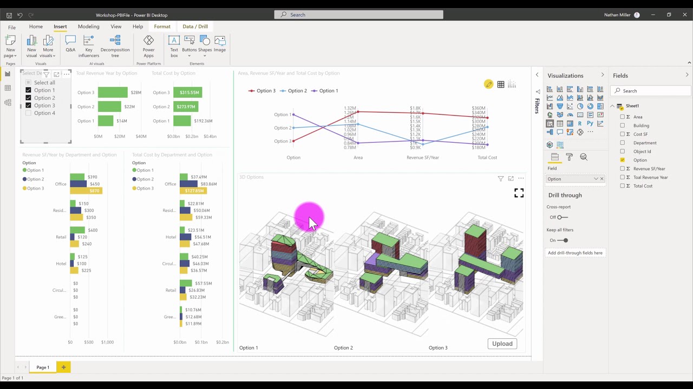Switch to the Modeling ribbon tab
693x389 pixels.
88,26
